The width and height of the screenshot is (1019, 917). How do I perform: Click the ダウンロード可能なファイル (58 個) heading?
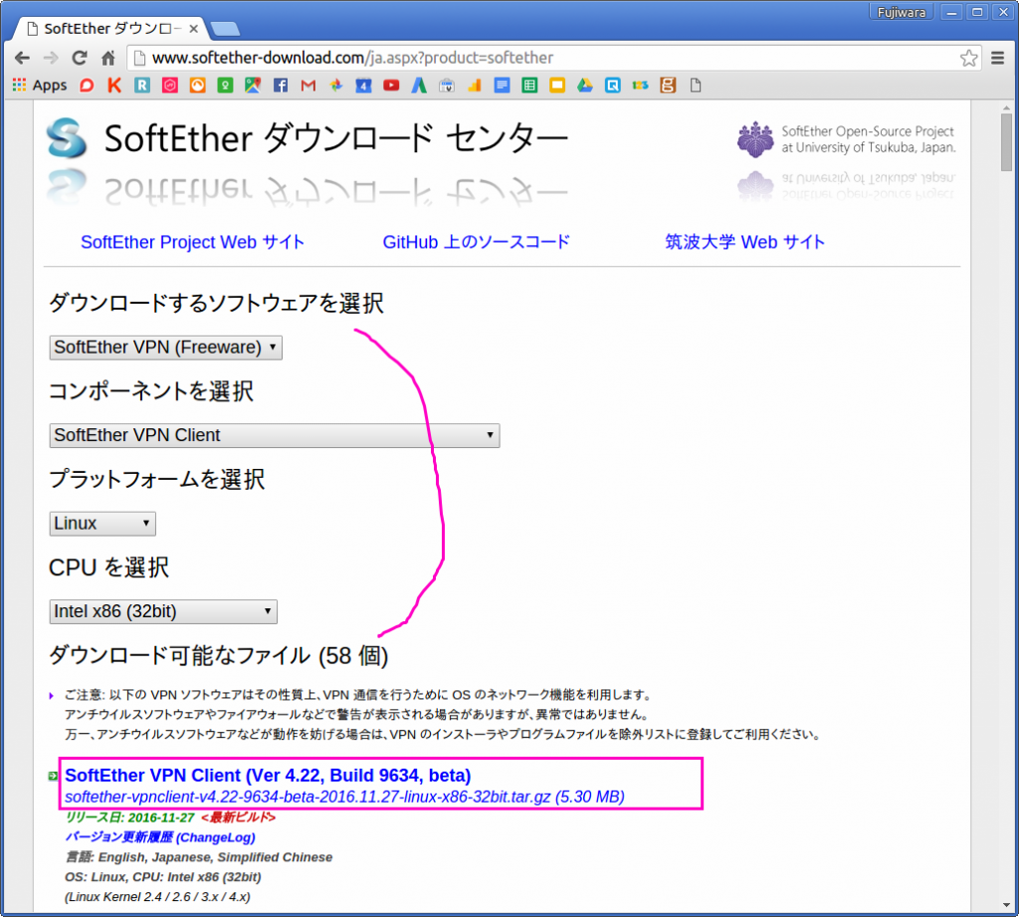coord(218,655)
